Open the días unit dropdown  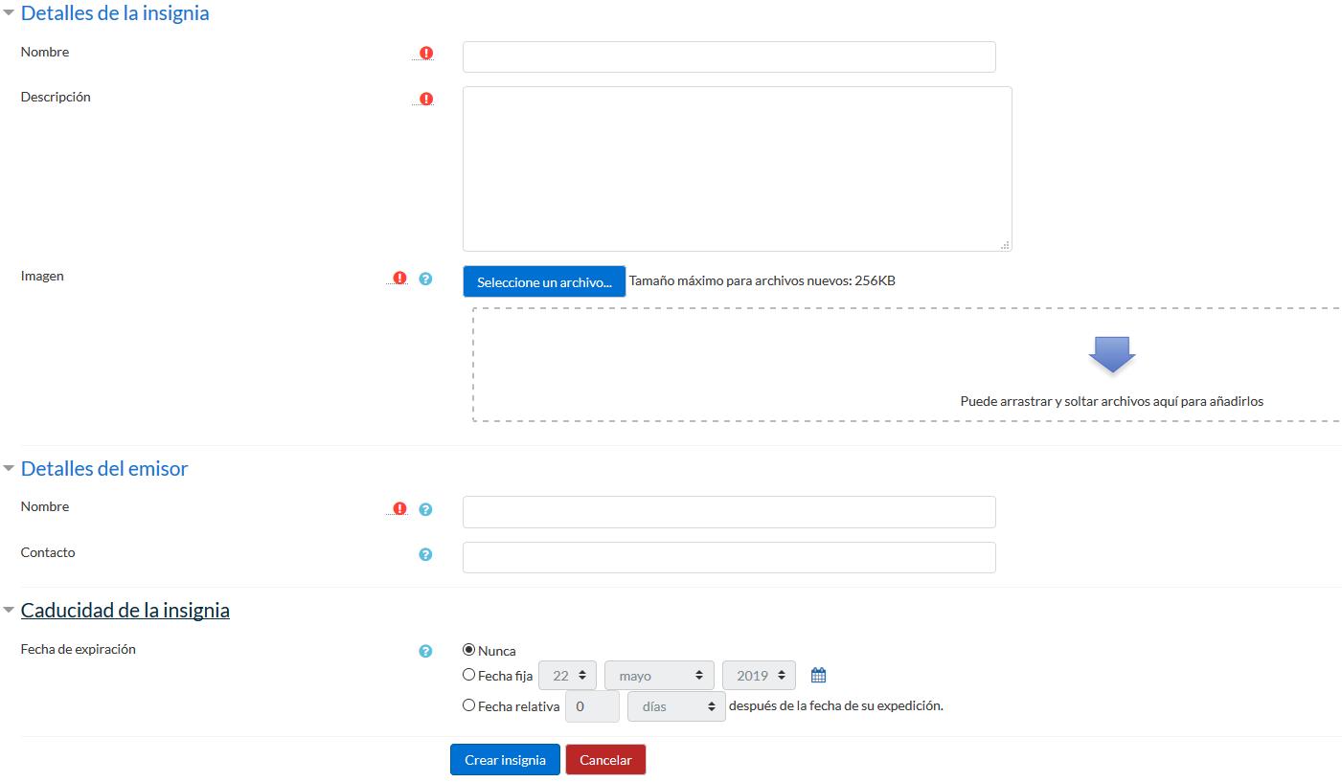click(676, 706)
